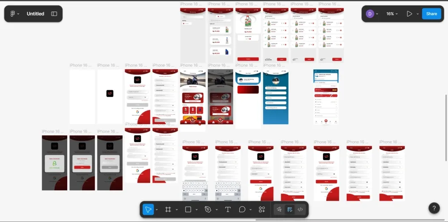
Task: Expand the chevron beside the Figma logo
Action: pos(18,14)
